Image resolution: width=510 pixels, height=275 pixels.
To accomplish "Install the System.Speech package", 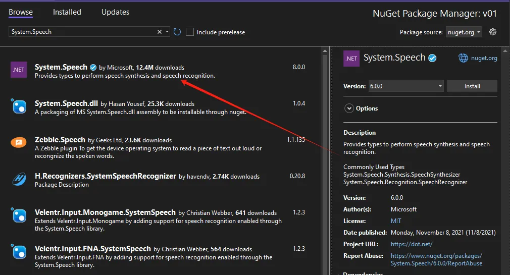I will coord(472,86).
